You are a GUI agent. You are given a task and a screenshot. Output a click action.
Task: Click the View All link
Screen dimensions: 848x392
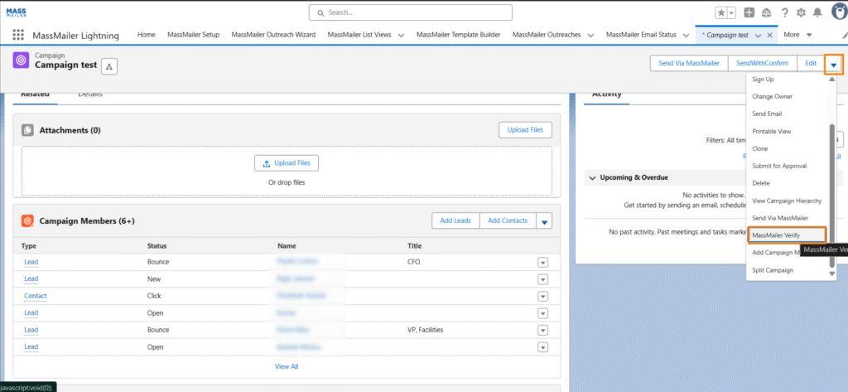click(x=287, y=365)
